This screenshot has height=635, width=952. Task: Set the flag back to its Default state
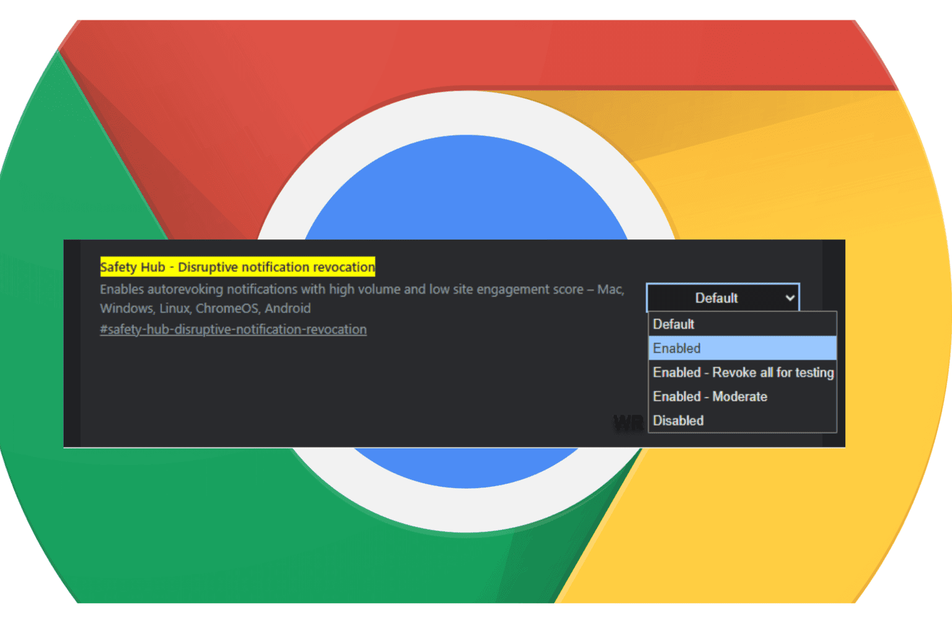pyautogui.click(x=674, y=324)
